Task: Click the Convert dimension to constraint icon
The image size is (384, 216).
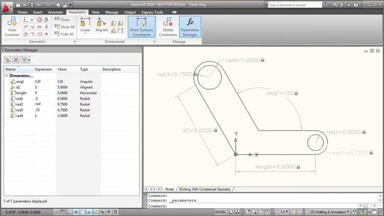Action: click(x=121, y=31)
